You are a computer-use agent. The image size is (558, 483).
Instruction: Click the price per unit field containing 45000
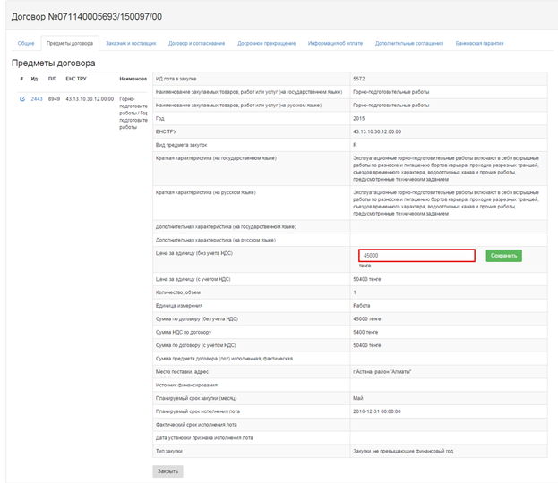(x=416, y=255)
